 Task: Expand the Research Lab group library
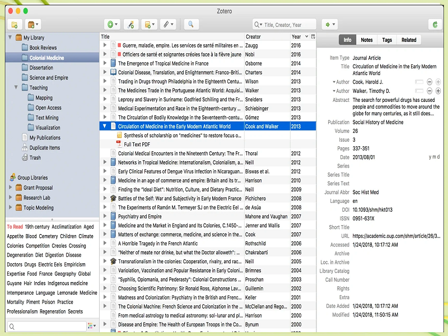click(x=10, y=198)
